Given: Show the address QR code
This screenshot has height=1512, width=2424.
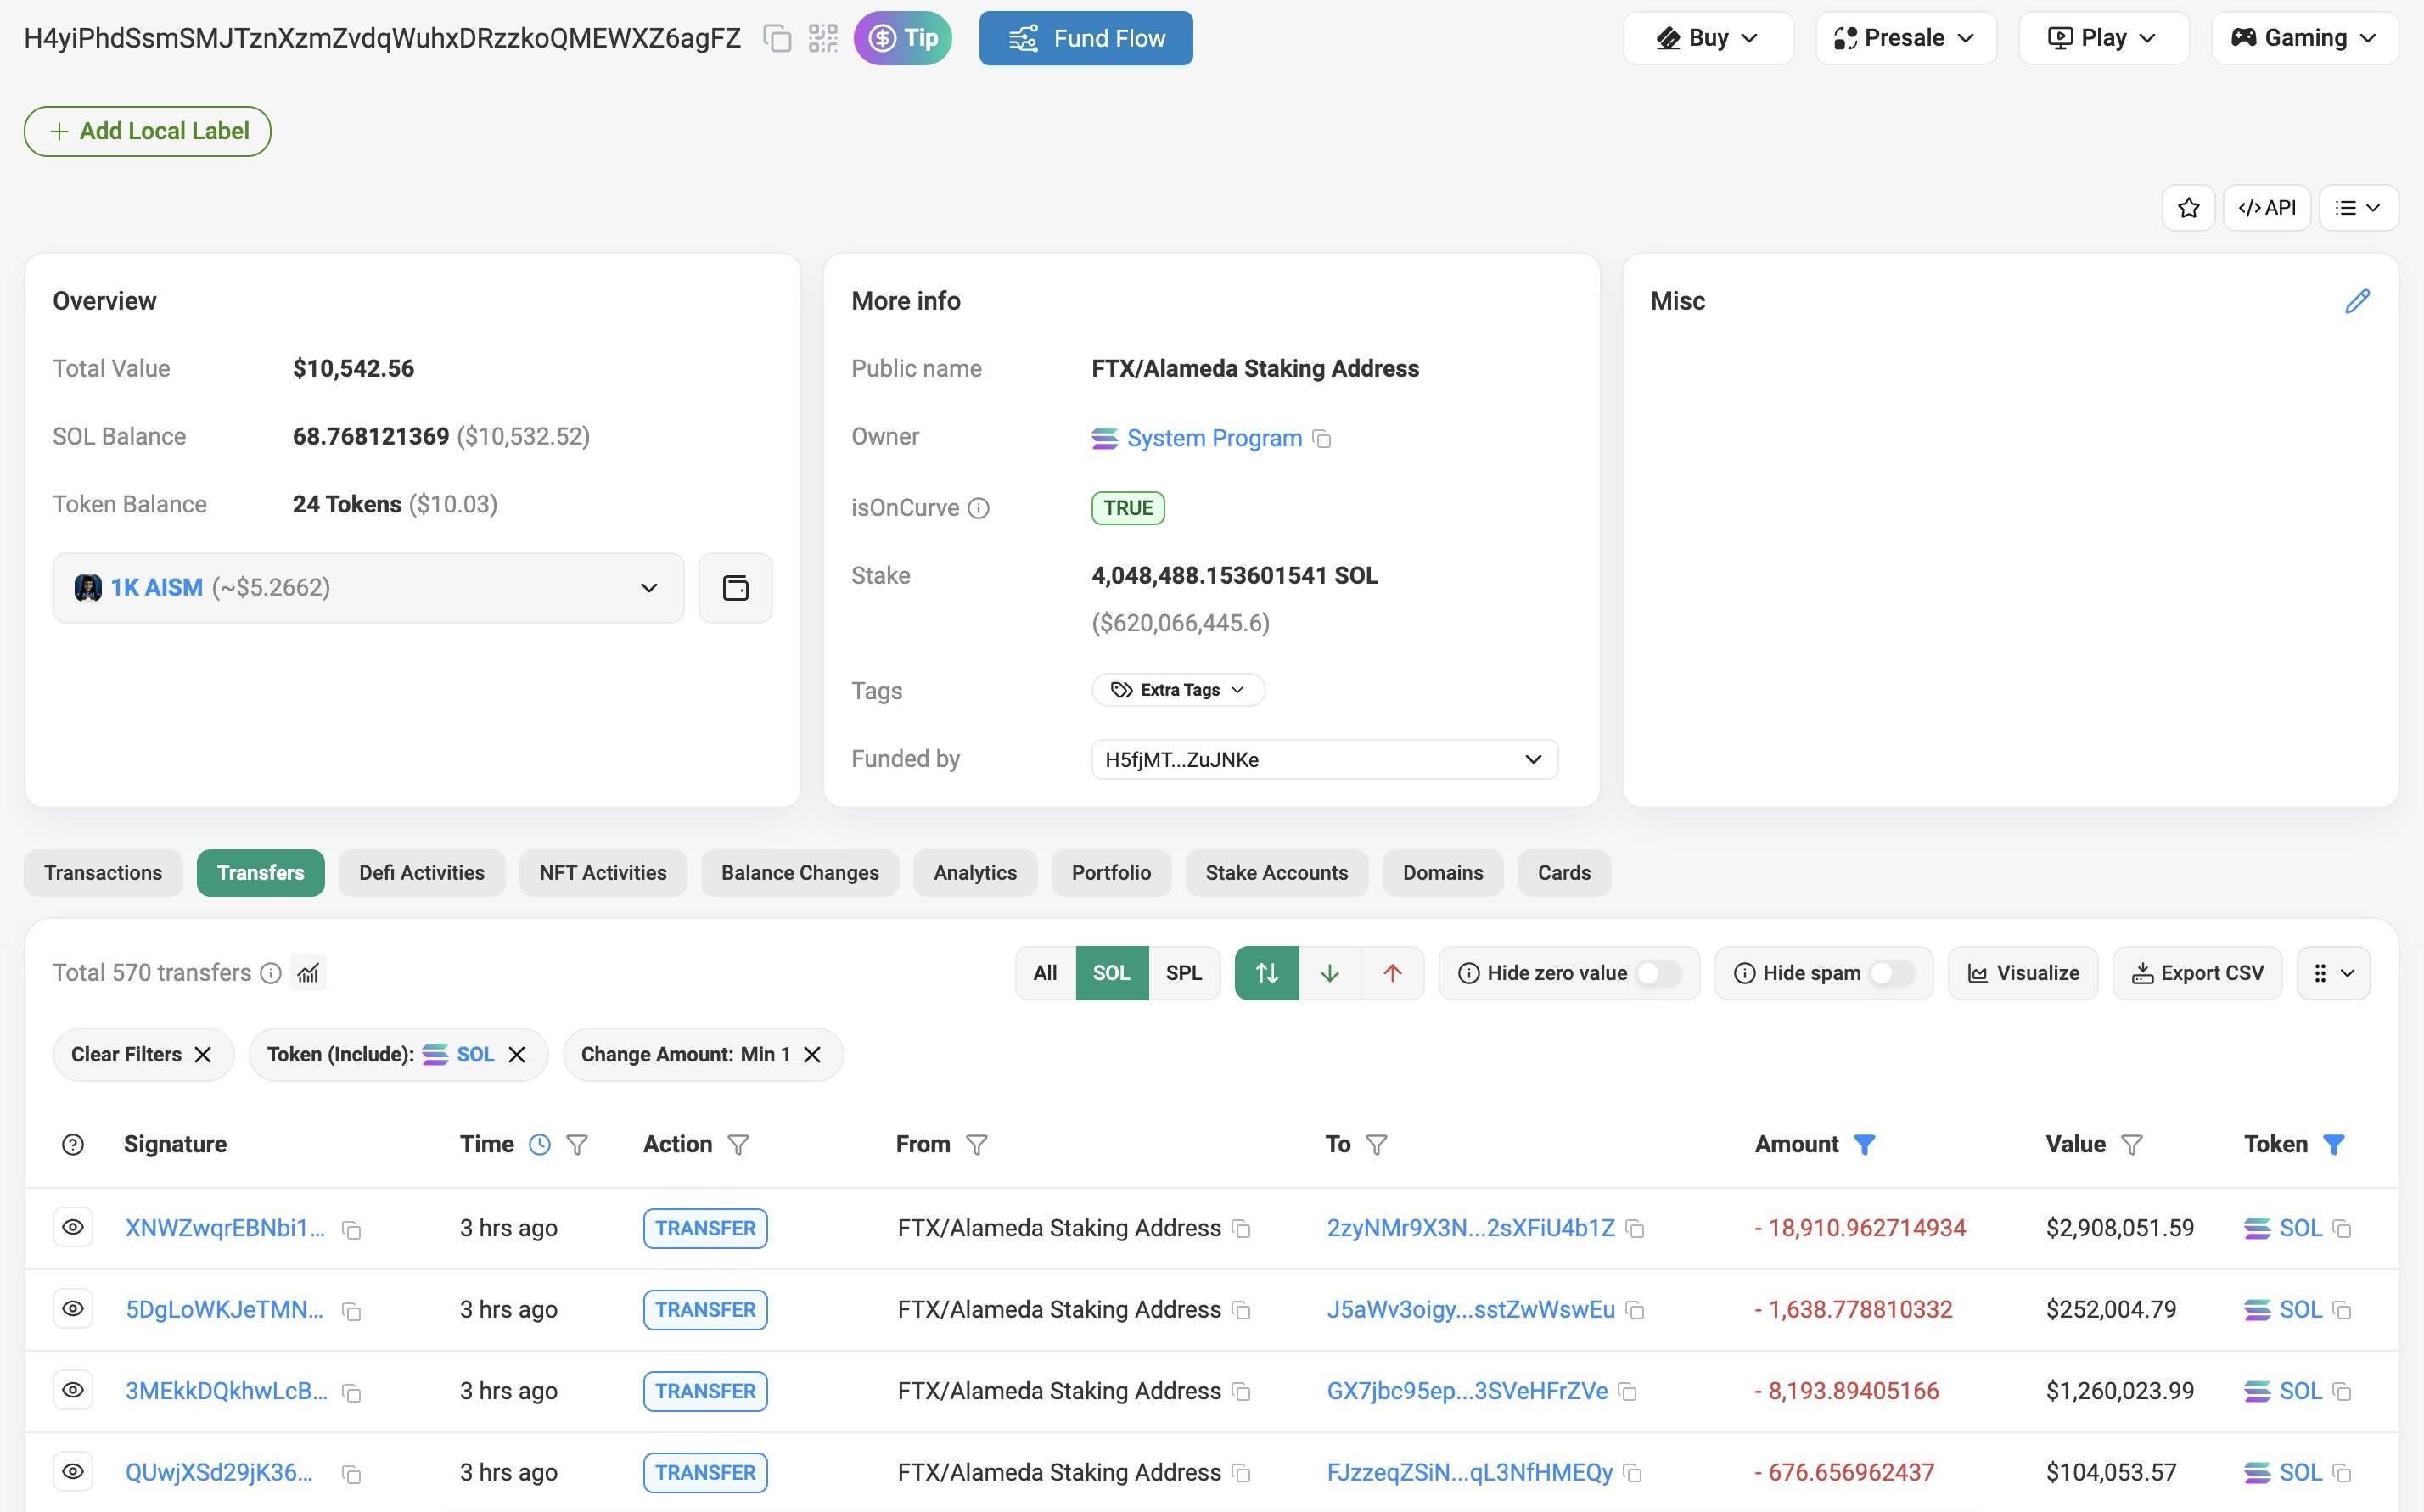Looking at the screenshot, I should (x=823, y=38).
